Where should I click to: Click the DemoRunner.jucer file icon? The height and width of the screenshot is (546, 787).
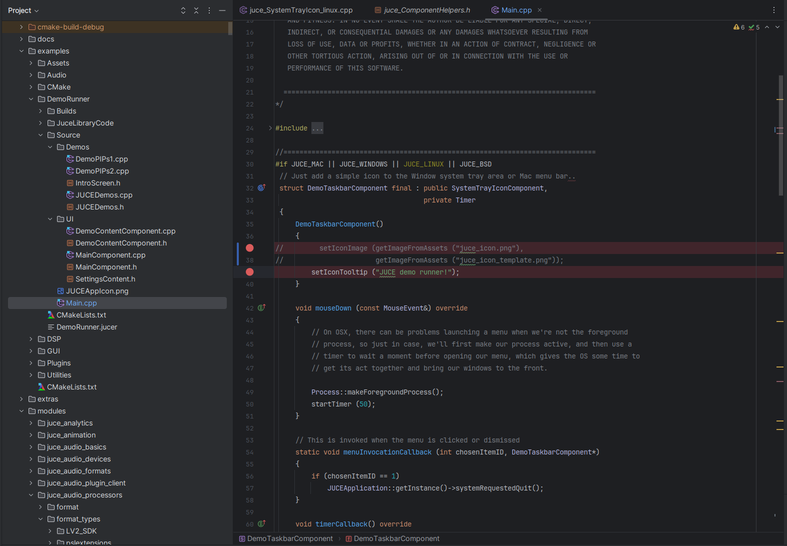(x=51, y=327)
